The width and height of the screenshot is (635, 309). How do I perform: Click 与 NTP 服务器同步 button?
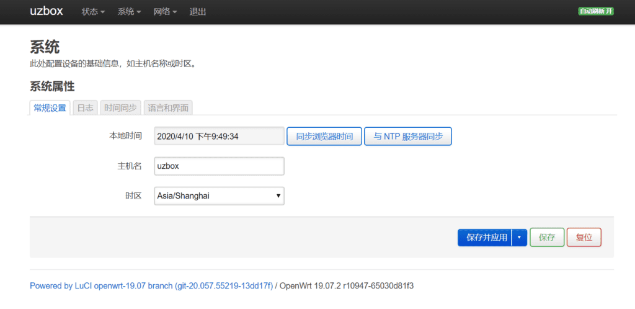[x=408, y=137]
